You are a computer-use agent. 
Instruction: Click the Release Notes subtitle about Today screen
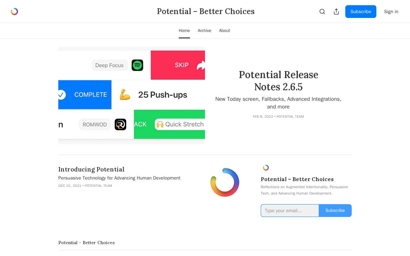[x=278, y=103]
